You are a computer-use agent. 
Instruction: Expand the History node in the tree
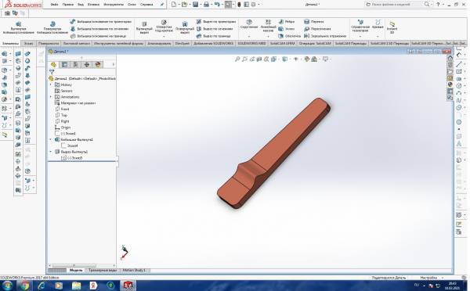tap(51, 84)
